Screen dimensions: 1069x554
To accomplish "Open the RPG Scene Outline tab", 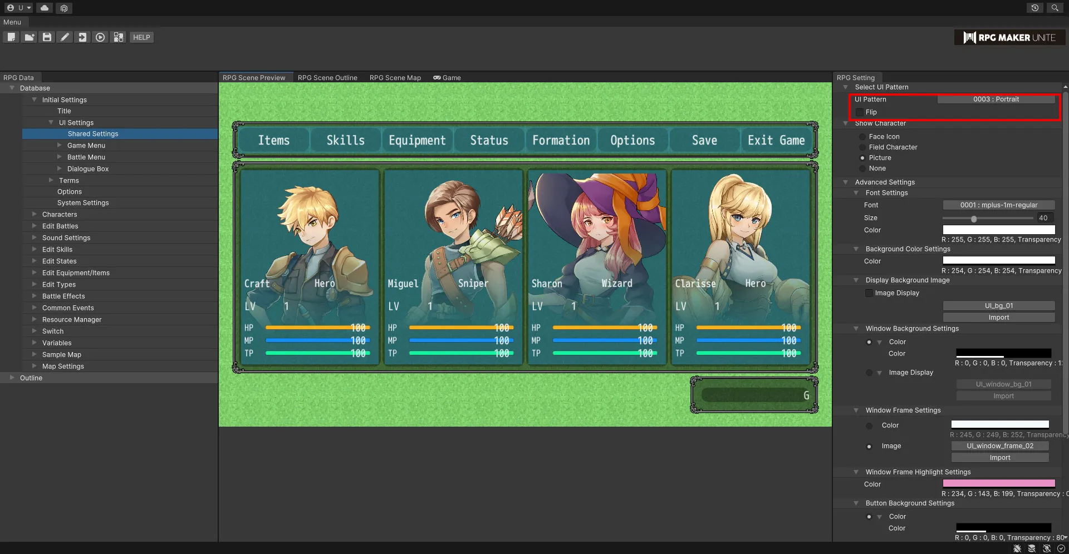I will point(327,78).
